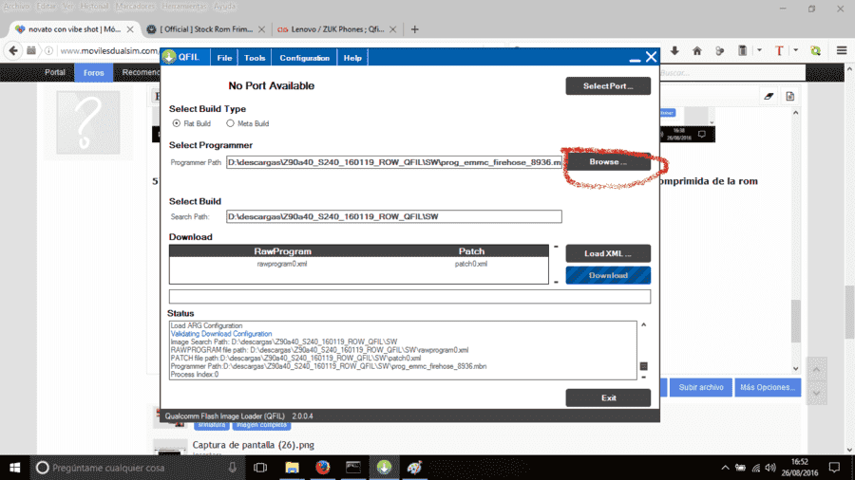Image resolution: width=855 pixels, height=480 pixels.
Task: Click the document icon in editor toolbar
Action: [x=790, y=97]
